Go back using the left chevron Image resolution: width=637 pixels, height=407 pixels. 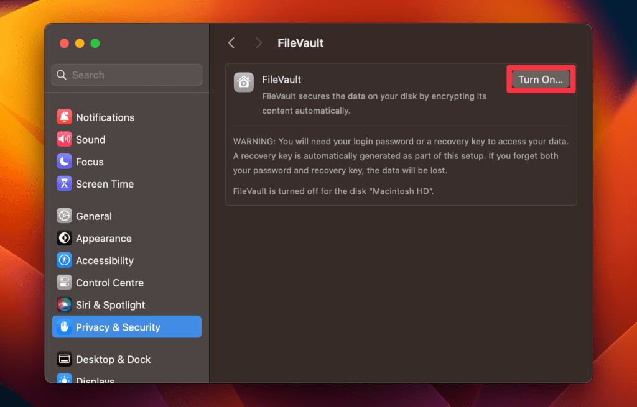coord(231,43)
